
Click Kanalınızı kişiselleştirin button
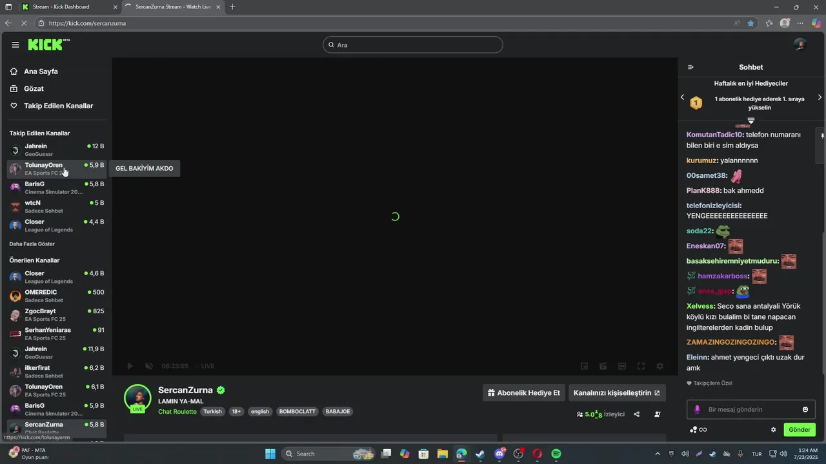click(617, 392)
